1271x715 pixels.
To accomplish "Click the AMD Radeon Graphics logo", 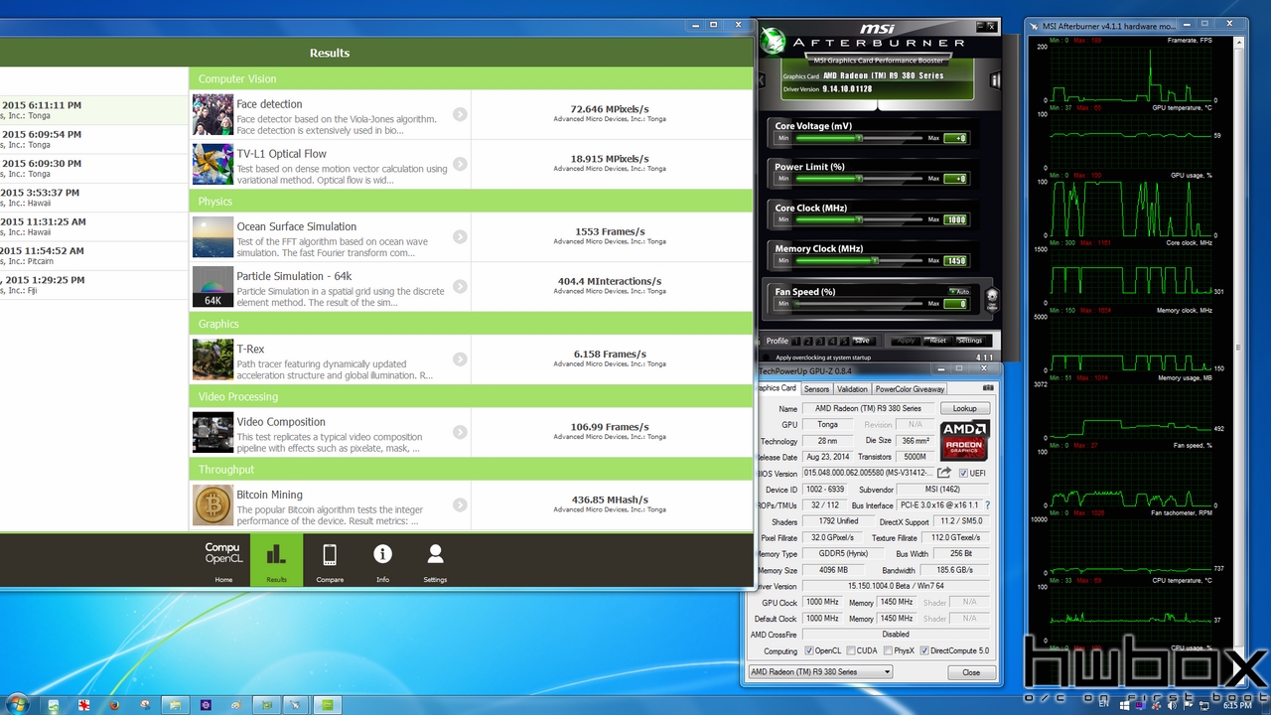I will click(964, 439).
